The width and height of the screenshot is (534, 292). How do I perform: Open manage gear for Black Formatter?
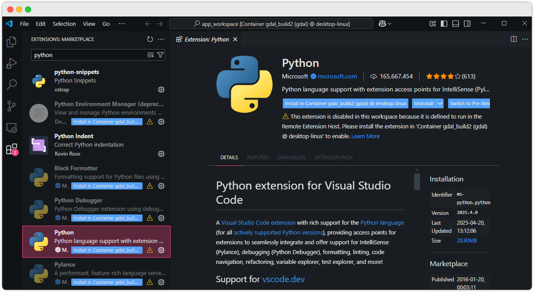coord(161,186)
